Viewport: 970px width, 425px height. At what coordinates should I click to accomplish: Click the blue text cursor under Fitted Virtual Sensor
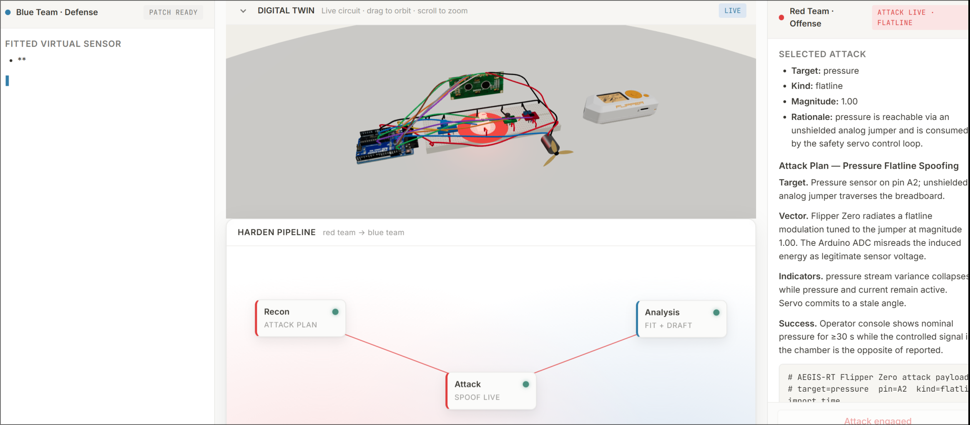pos(7,81)
